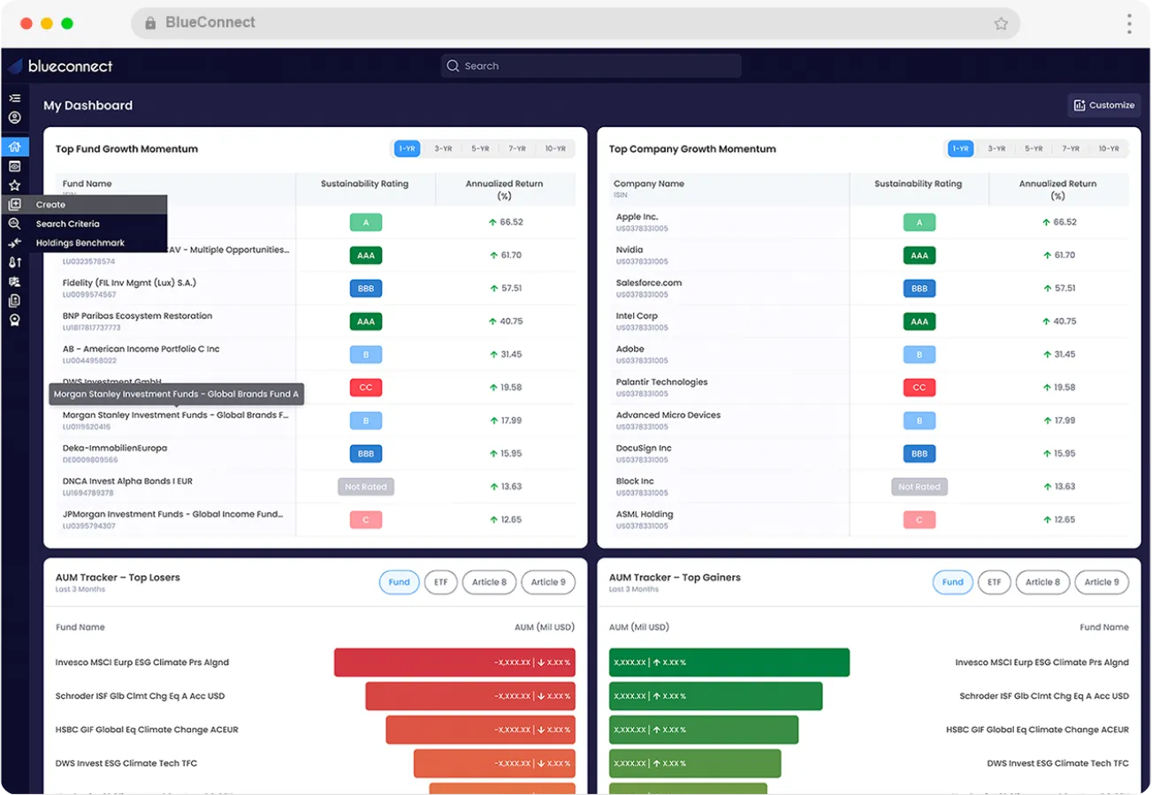This screenshot has height=795, width=1152.
Task: Click the Holdings Benchmark arrows sidebar icon
Action: click(14, 243)
